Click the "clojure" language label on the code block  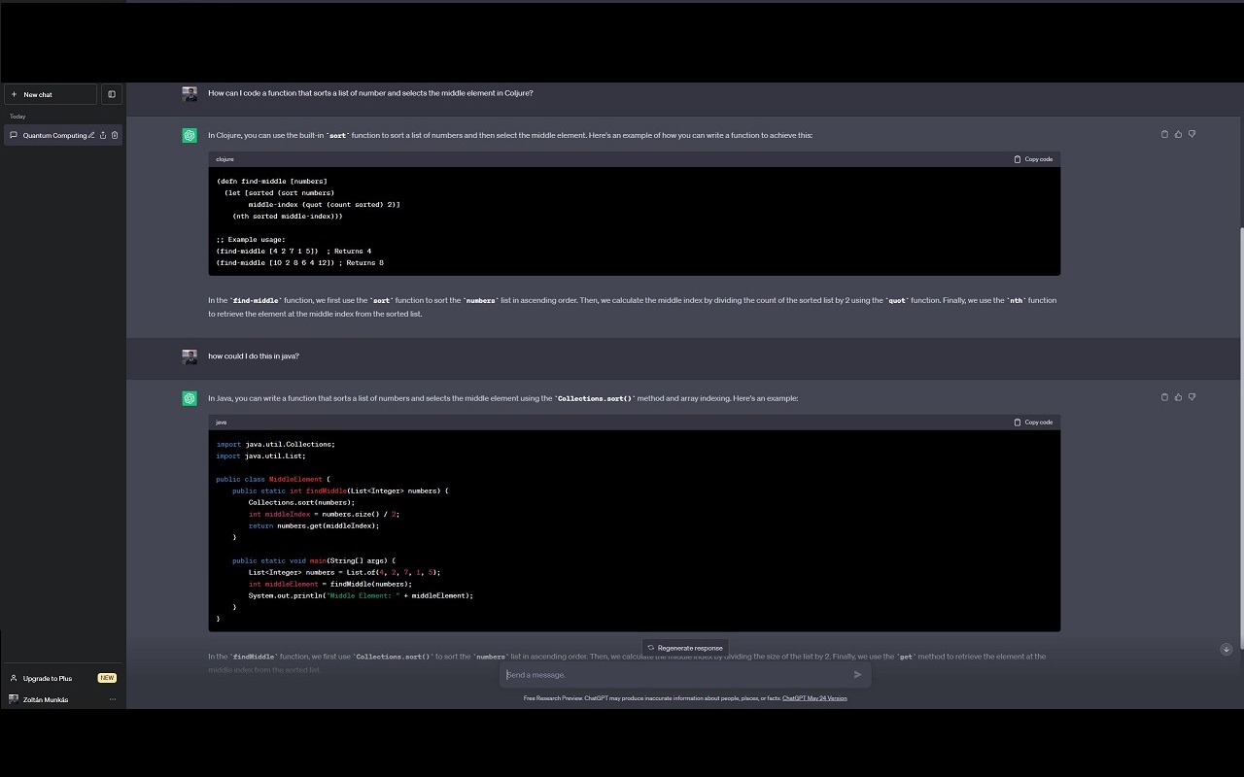click(225, 159)
